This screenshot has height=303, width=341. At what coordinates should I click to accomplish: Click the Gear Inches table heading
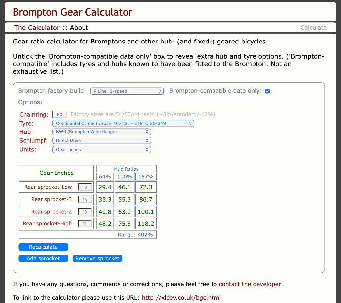tap(56, 173)
